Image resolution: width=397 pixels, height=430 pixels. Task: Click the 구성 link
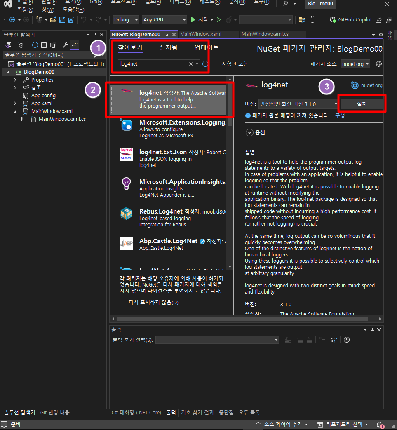[340, 115]
